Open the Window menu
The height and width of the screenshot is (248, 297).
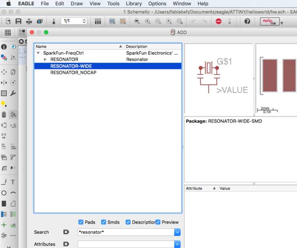181,4
